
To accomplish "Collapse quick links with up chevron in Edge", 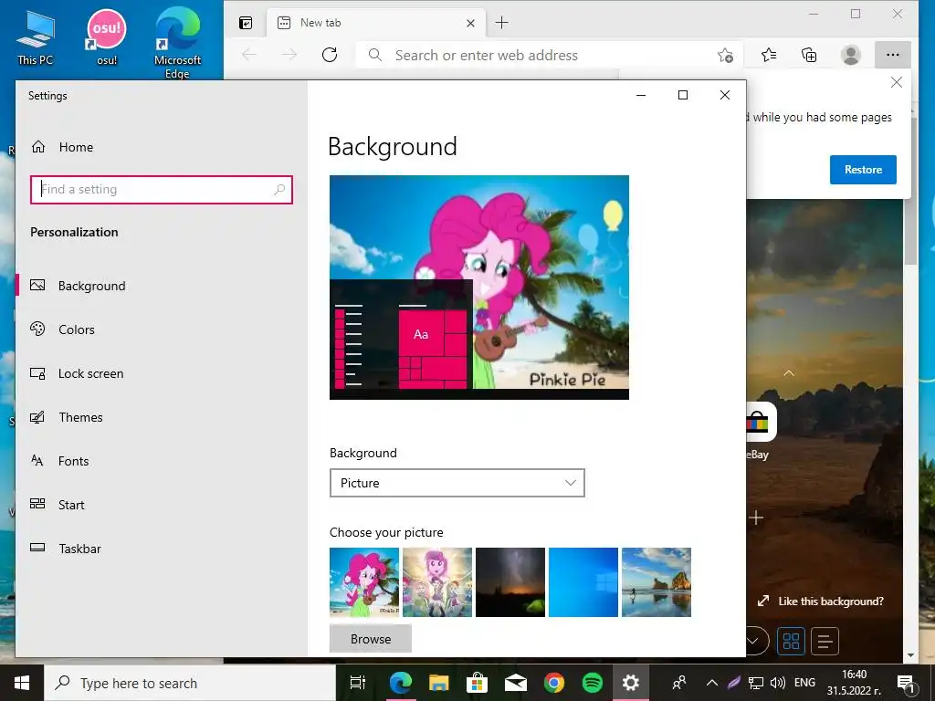I will coord(789,373).
